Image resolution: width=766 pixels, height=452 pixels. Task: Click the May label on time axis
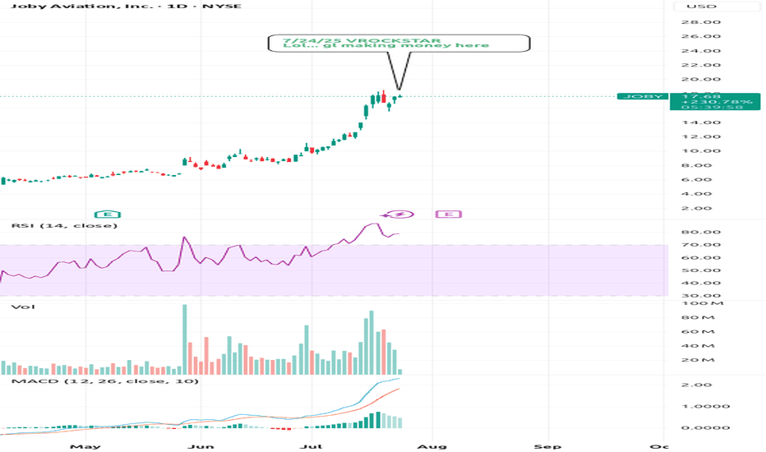85,446
